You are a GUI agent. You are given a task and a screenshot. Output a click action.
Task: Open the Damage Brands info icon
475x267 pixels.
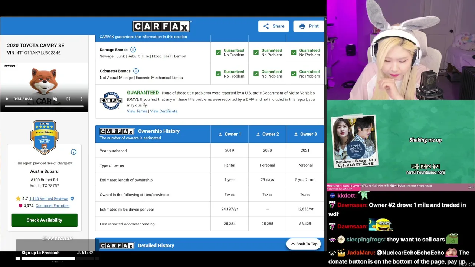[x=133, y=50]
